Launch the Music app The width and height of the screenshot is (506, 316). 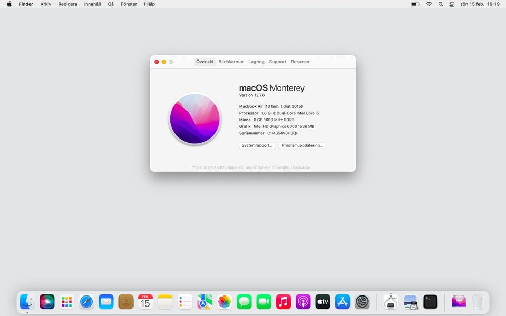[x=284, y=301]
